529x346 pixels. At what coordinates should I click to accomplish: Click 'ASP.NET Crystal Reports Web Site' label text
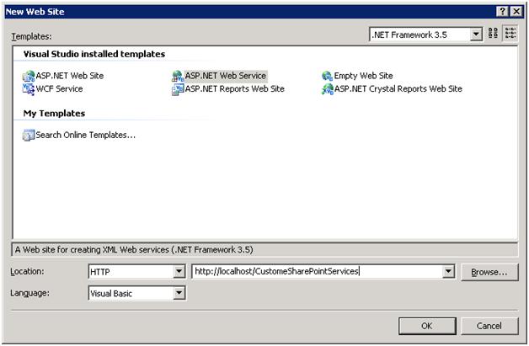398,89
